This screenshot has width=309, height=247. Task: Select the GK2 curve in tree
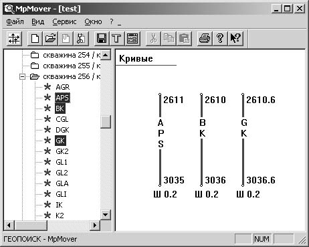coord(62,151)
